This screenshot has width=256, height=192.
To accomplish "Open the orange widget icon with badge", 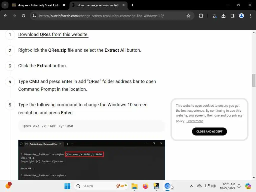I will [x=8, y=186].
